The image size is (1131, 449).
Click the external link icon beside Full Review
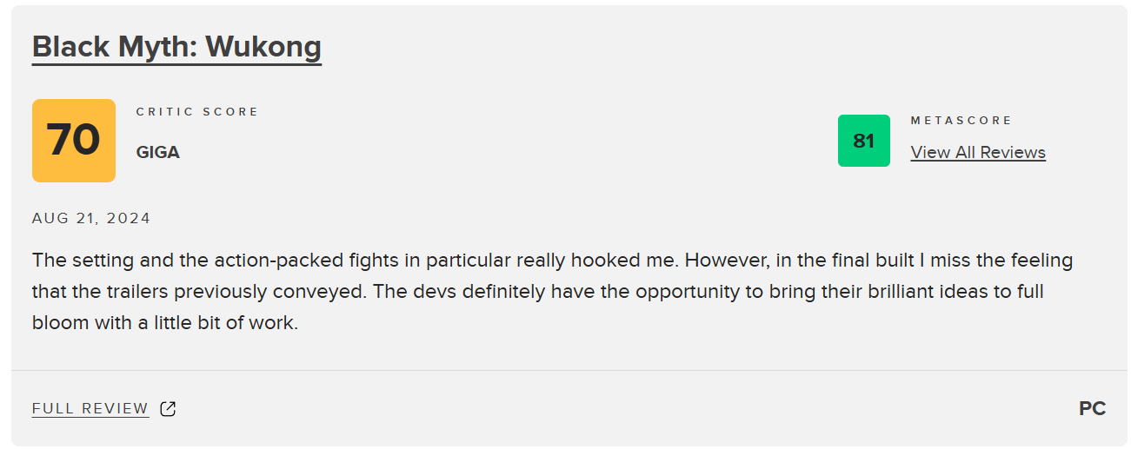click(x=168, y=409)
